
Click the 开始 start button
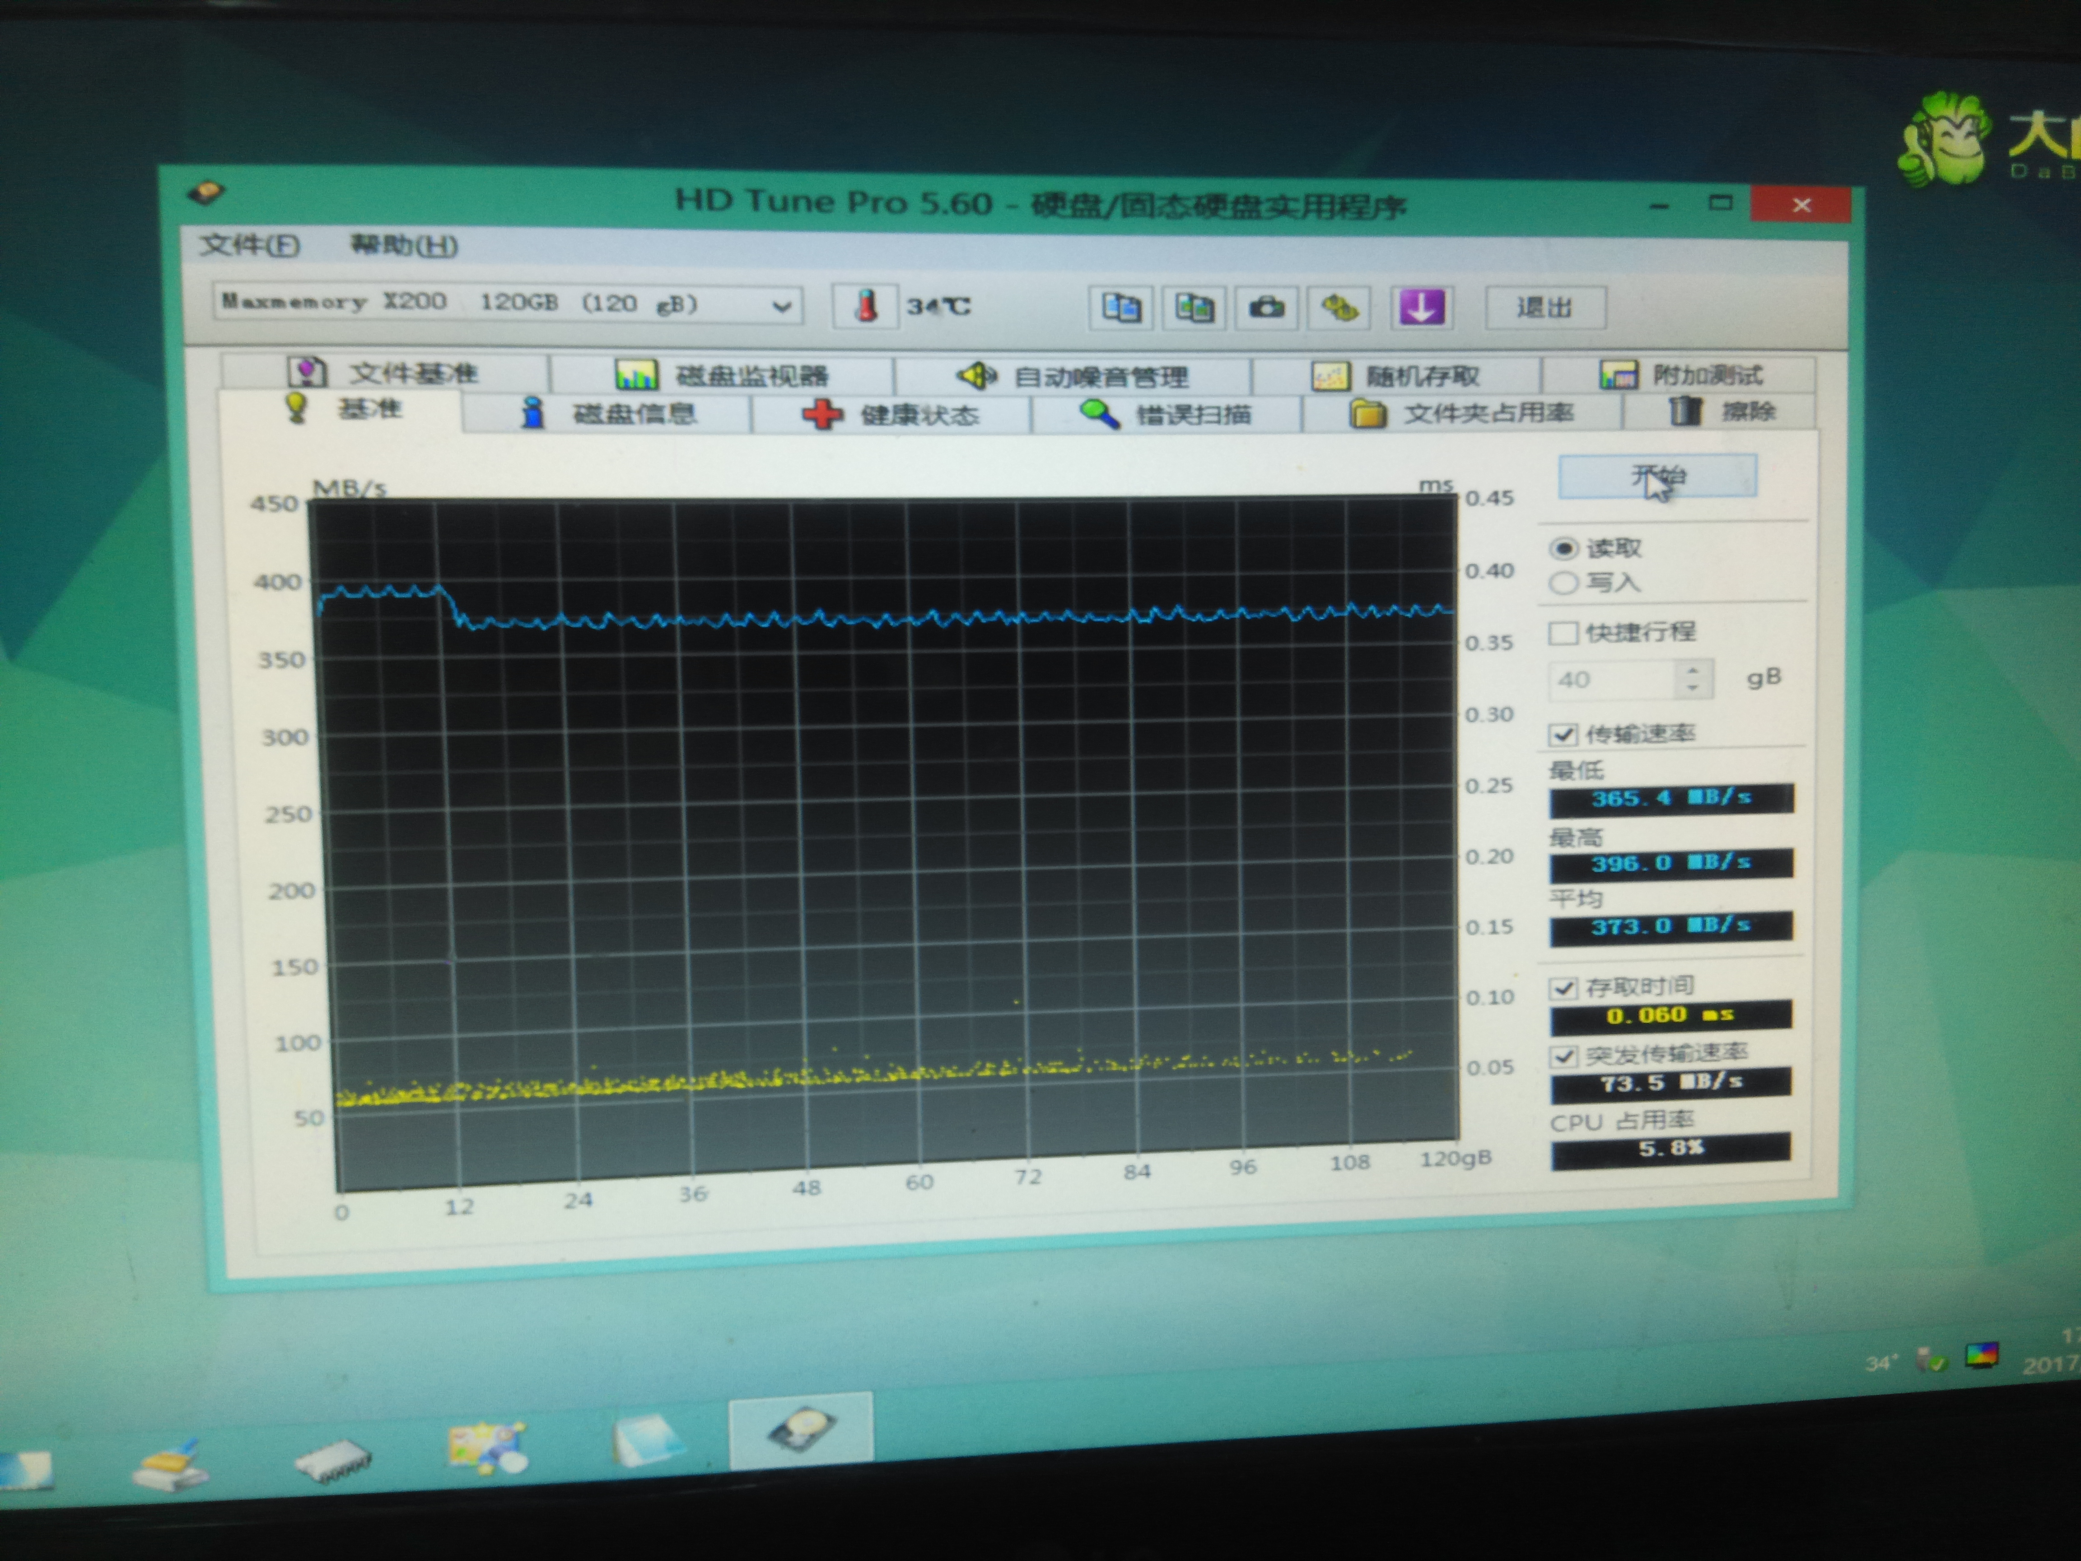(1658, 476)
